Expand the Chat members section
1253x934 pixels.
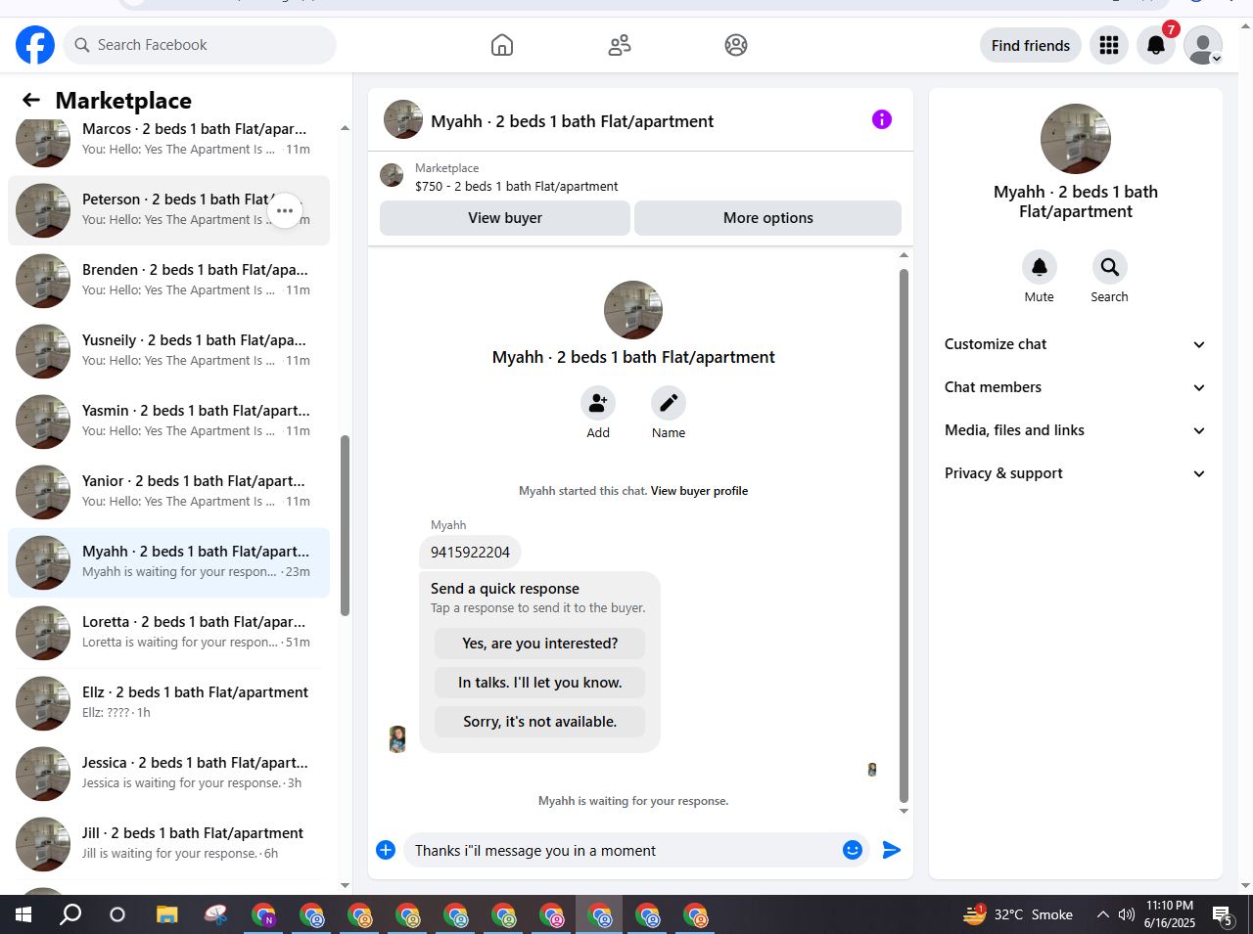click(1076, 387)
